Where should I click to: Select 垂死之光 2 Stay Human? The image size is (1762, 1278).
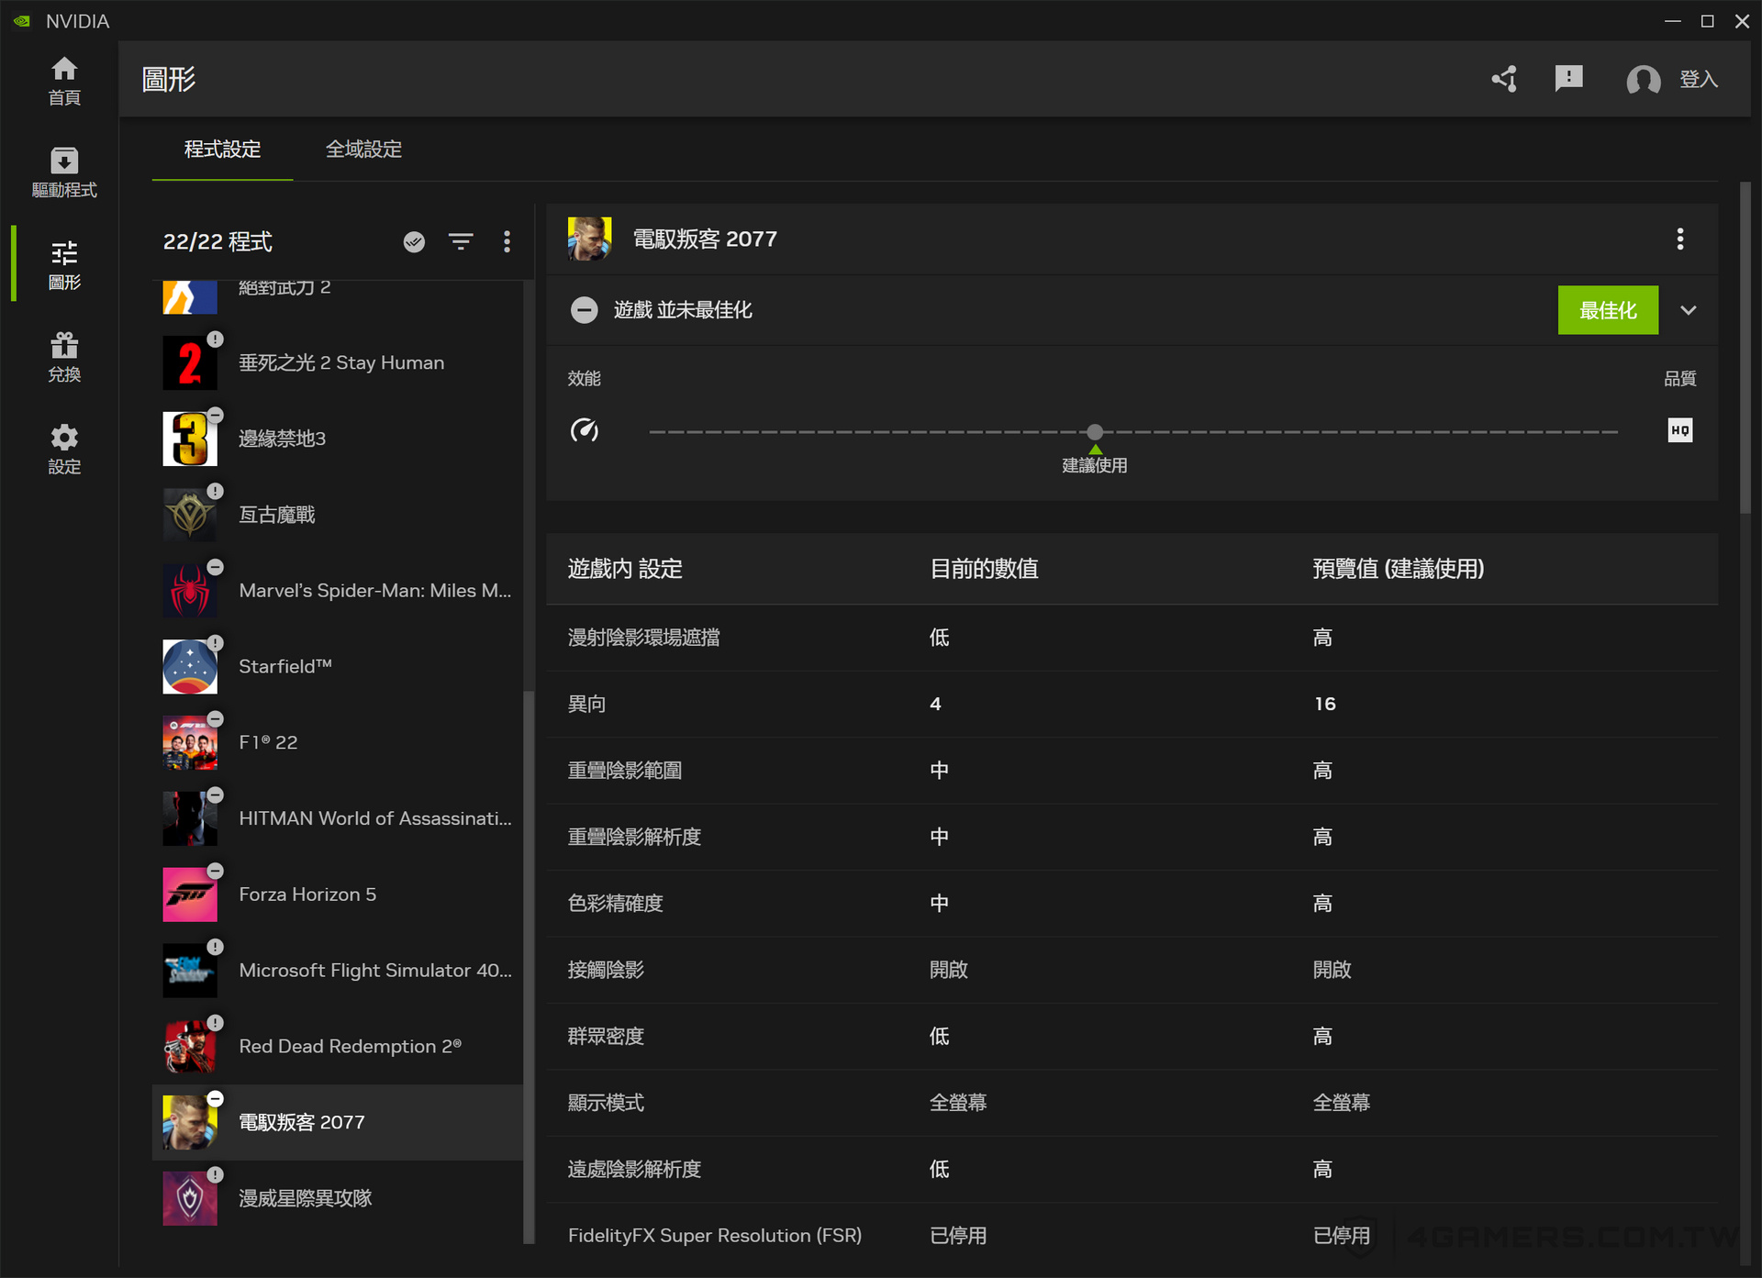coord(338,363)
